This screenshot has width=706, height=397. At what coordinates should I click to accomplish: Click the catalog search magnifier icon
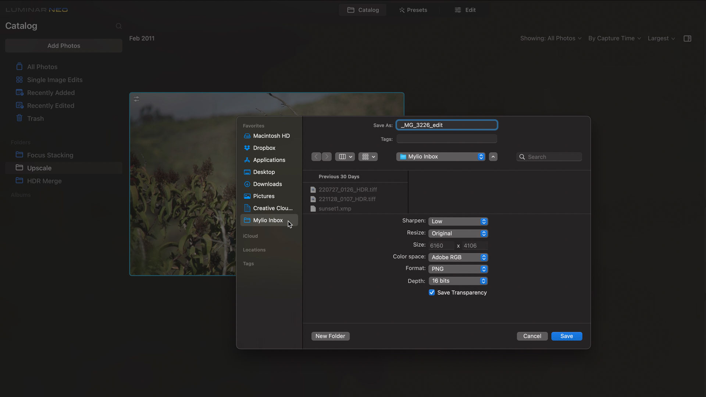pos(118,26)
